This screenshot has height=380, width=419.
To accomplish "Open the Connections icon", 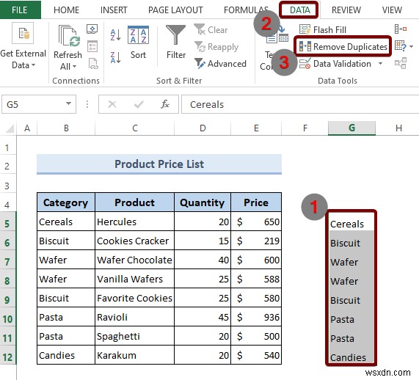I will coord(92,29).
